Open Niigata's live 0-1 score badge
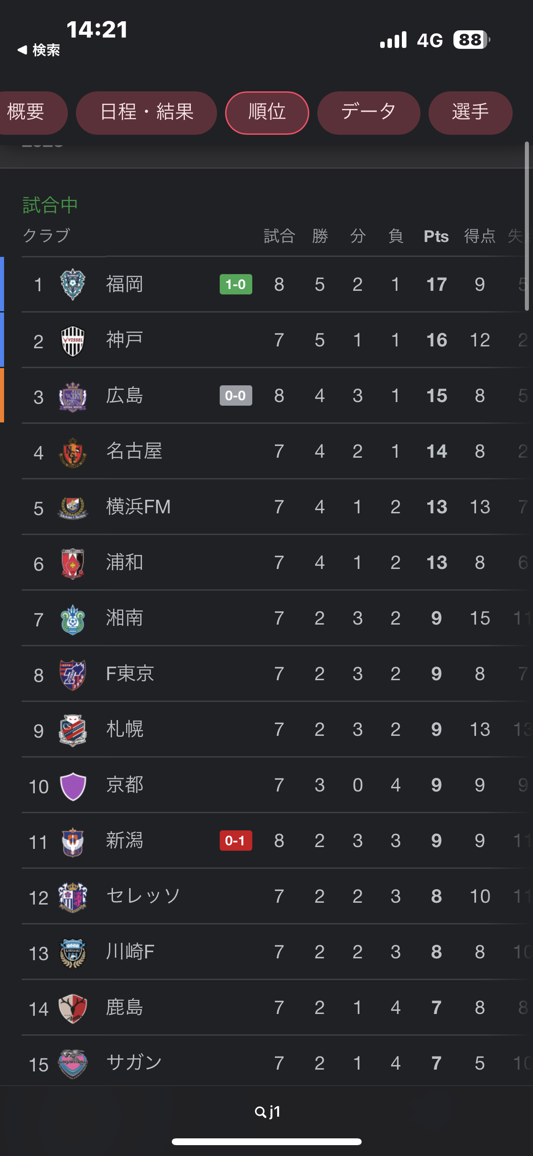Screen dimensions: 533x1156 coord(236,841)
